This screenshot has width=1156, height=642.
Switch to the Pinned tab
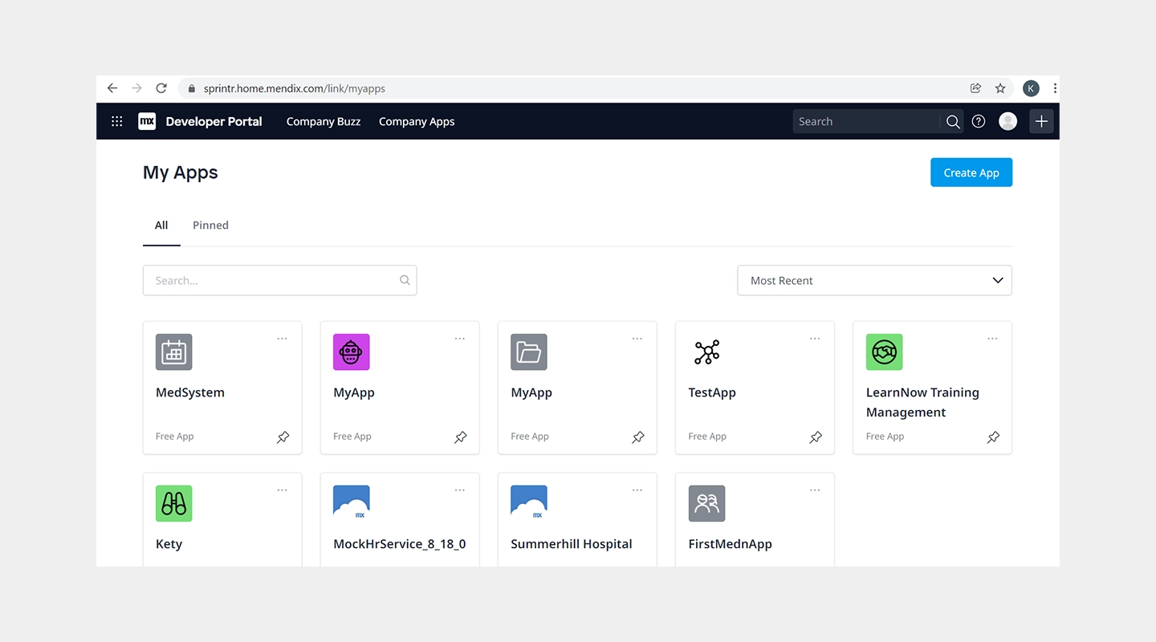pyautogui.click(x=210, y=226)
